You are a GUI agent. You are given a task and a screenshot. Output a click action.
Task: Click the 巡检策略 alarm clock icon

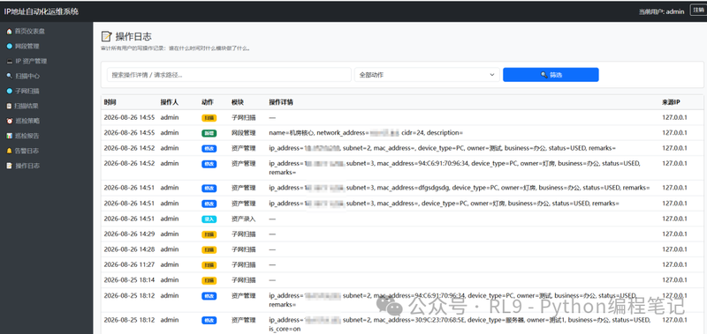pos(9,121)
